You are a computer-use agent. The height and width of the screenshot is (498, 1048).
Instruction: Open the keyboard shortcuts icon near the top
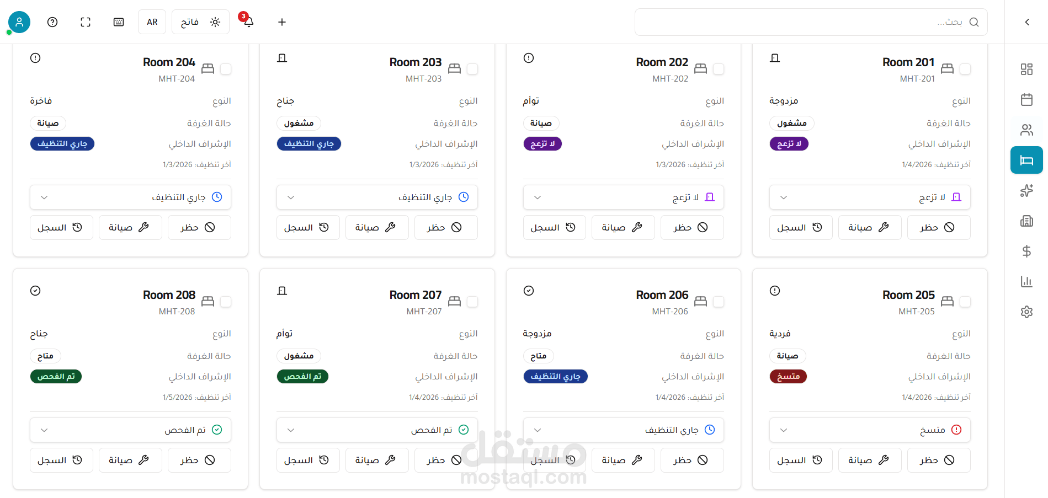[119, 22]
